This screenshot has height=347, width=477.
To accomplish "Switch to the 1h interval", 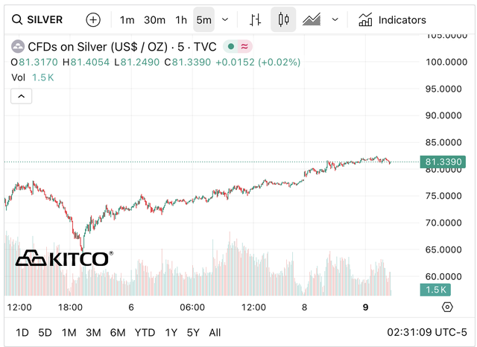I will (181, 20).
